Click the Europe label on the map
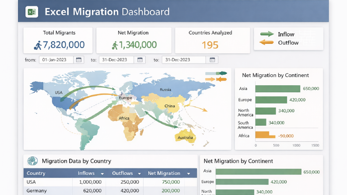 tap(126, 98)
